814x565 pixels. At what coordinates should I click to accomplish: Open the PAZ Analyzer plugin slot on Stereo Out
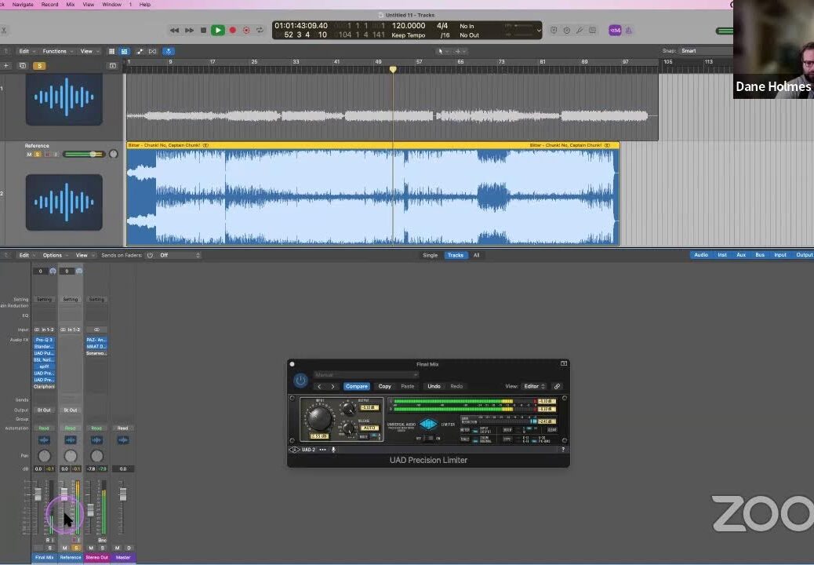[x=96, y=340]
